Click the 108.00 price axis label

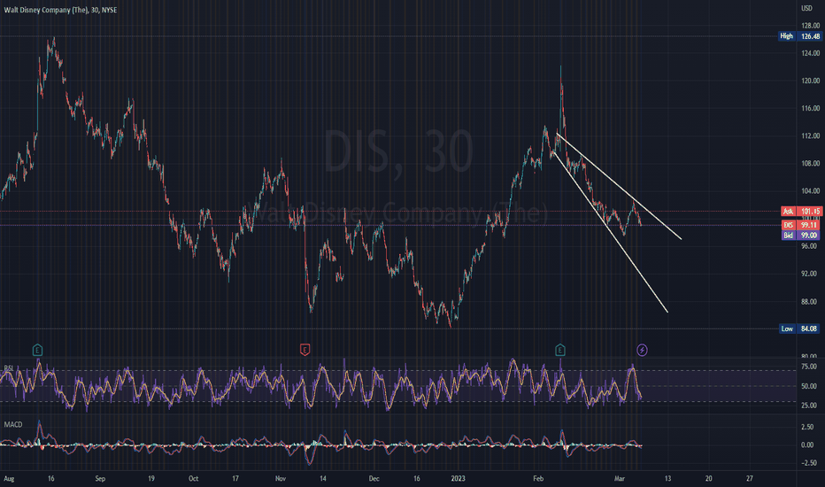pos(810,163)
